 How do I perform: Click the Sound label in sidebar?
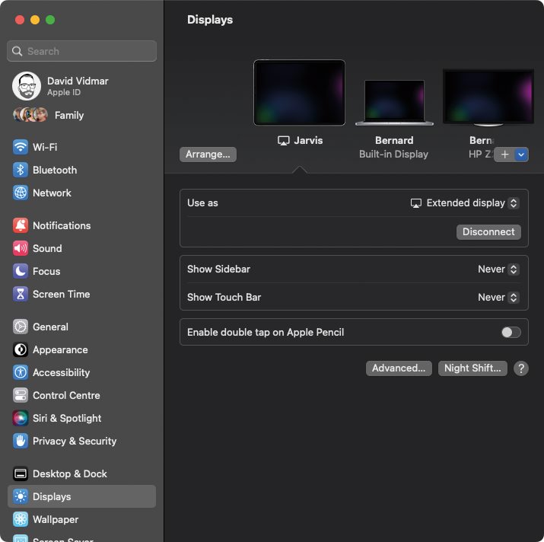click(x=47, y=248)
